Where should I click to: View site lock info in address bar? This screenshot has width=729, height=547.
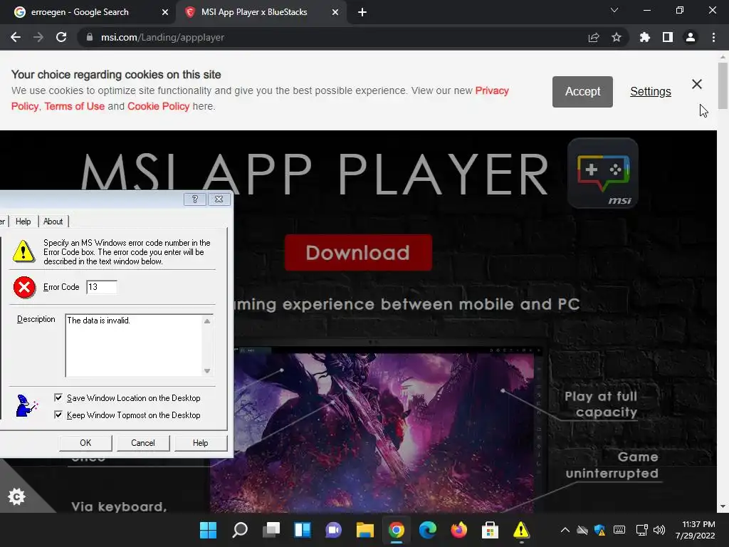[90, 37]
